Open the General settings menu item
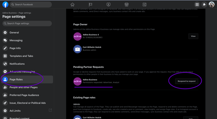The height and width of the screenshot is (119, 217). coord(27,33)
